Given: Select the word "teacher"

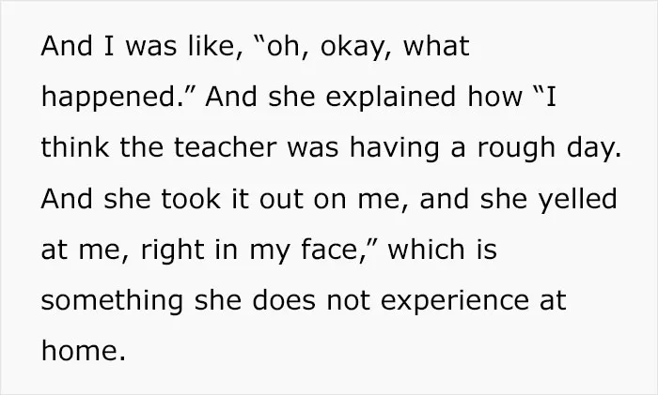Looking at the screenshot, I should [226, 147].
